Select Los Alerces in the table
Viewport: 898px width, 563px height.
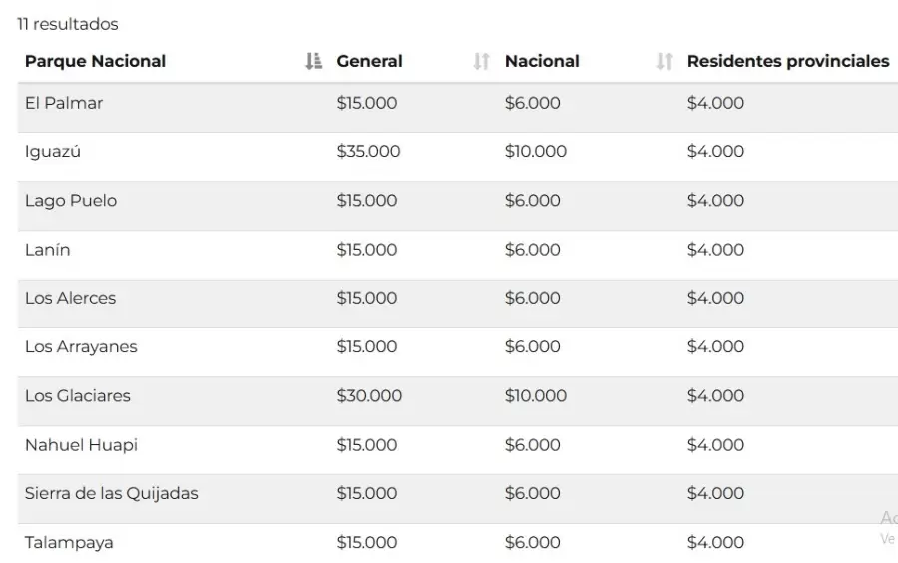tap(70, 298)
